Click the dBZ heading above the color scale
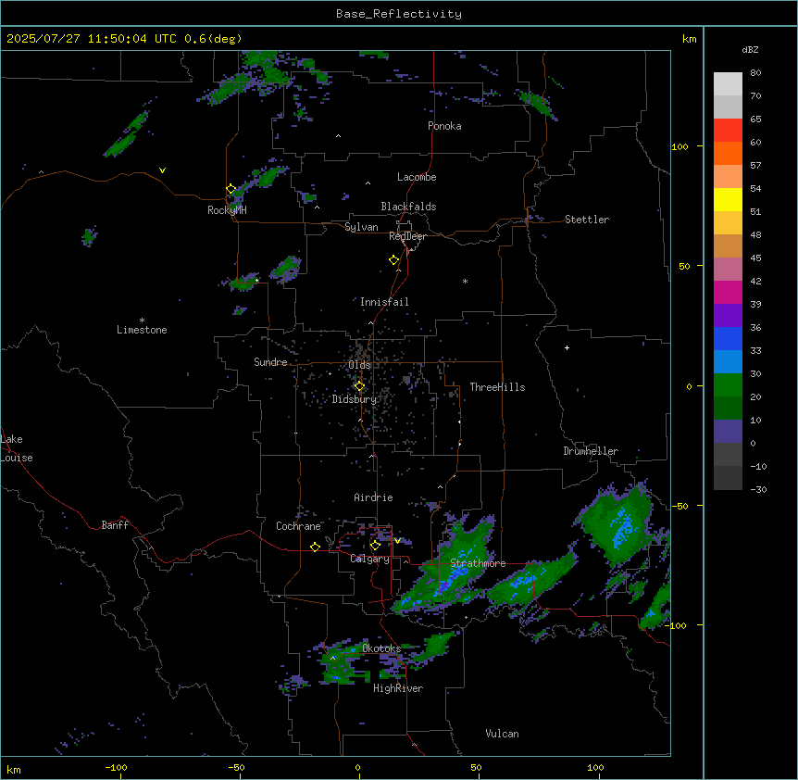 750,49
